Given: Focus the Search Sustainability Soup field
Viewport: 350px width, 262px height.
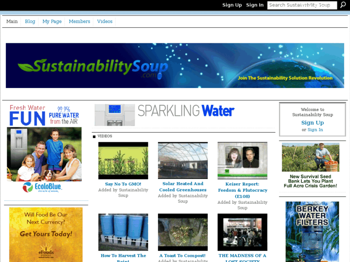Looking at the screenshot, I should [x=302, y=5].
